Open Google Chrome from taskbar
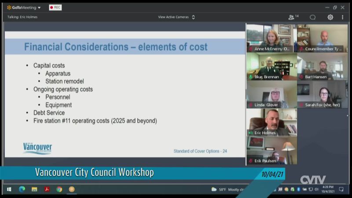This screenshot has width=352, height=198. 59,189
